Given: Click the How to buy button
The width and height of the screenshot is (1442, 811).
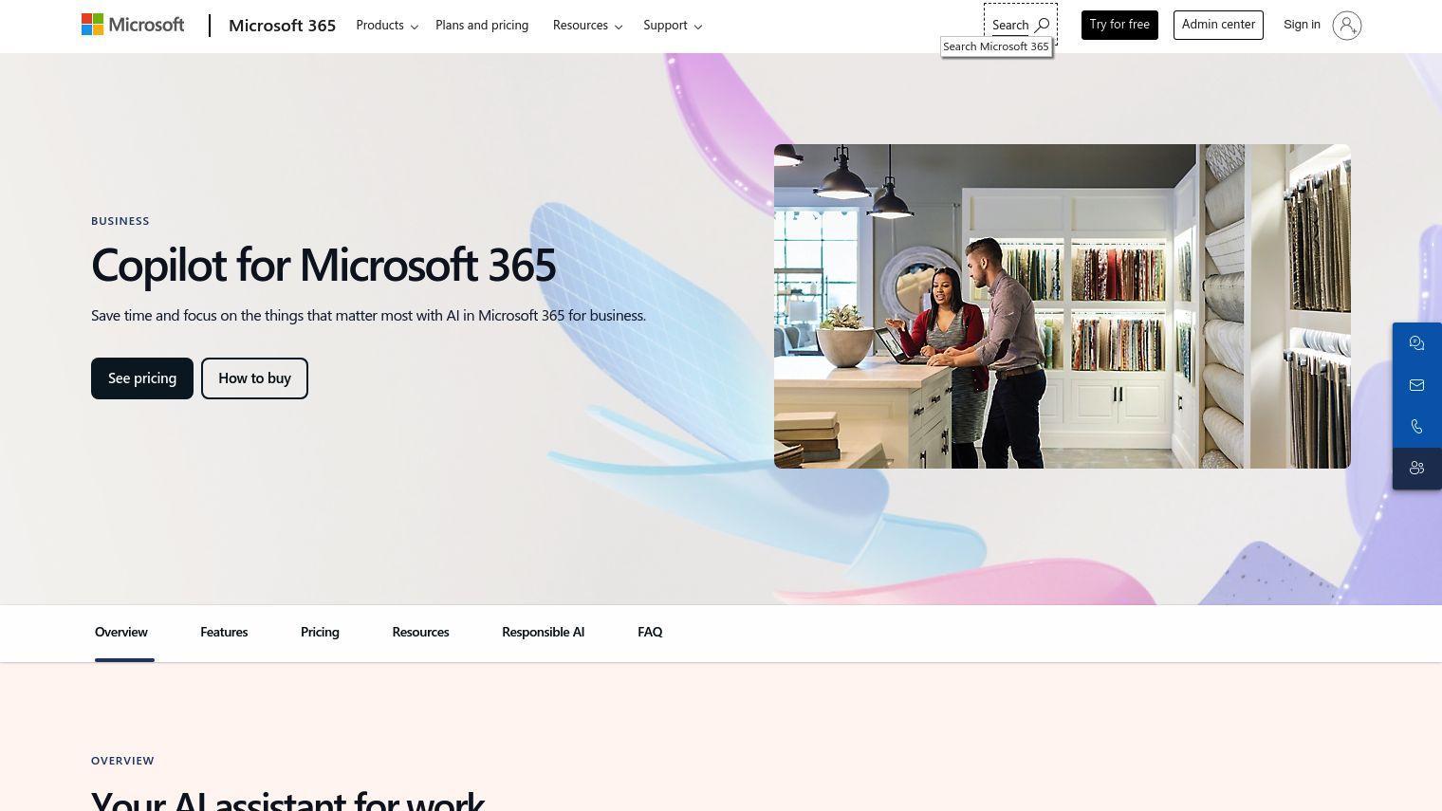Looking at the screenshot, I should tap(254, 378).
